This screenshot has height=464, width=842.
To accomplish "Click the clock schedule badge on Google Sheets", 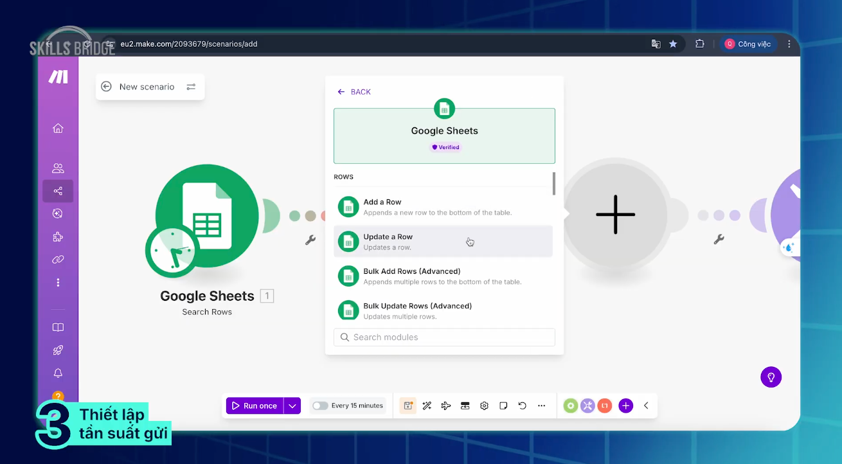I will coord(172,251).
